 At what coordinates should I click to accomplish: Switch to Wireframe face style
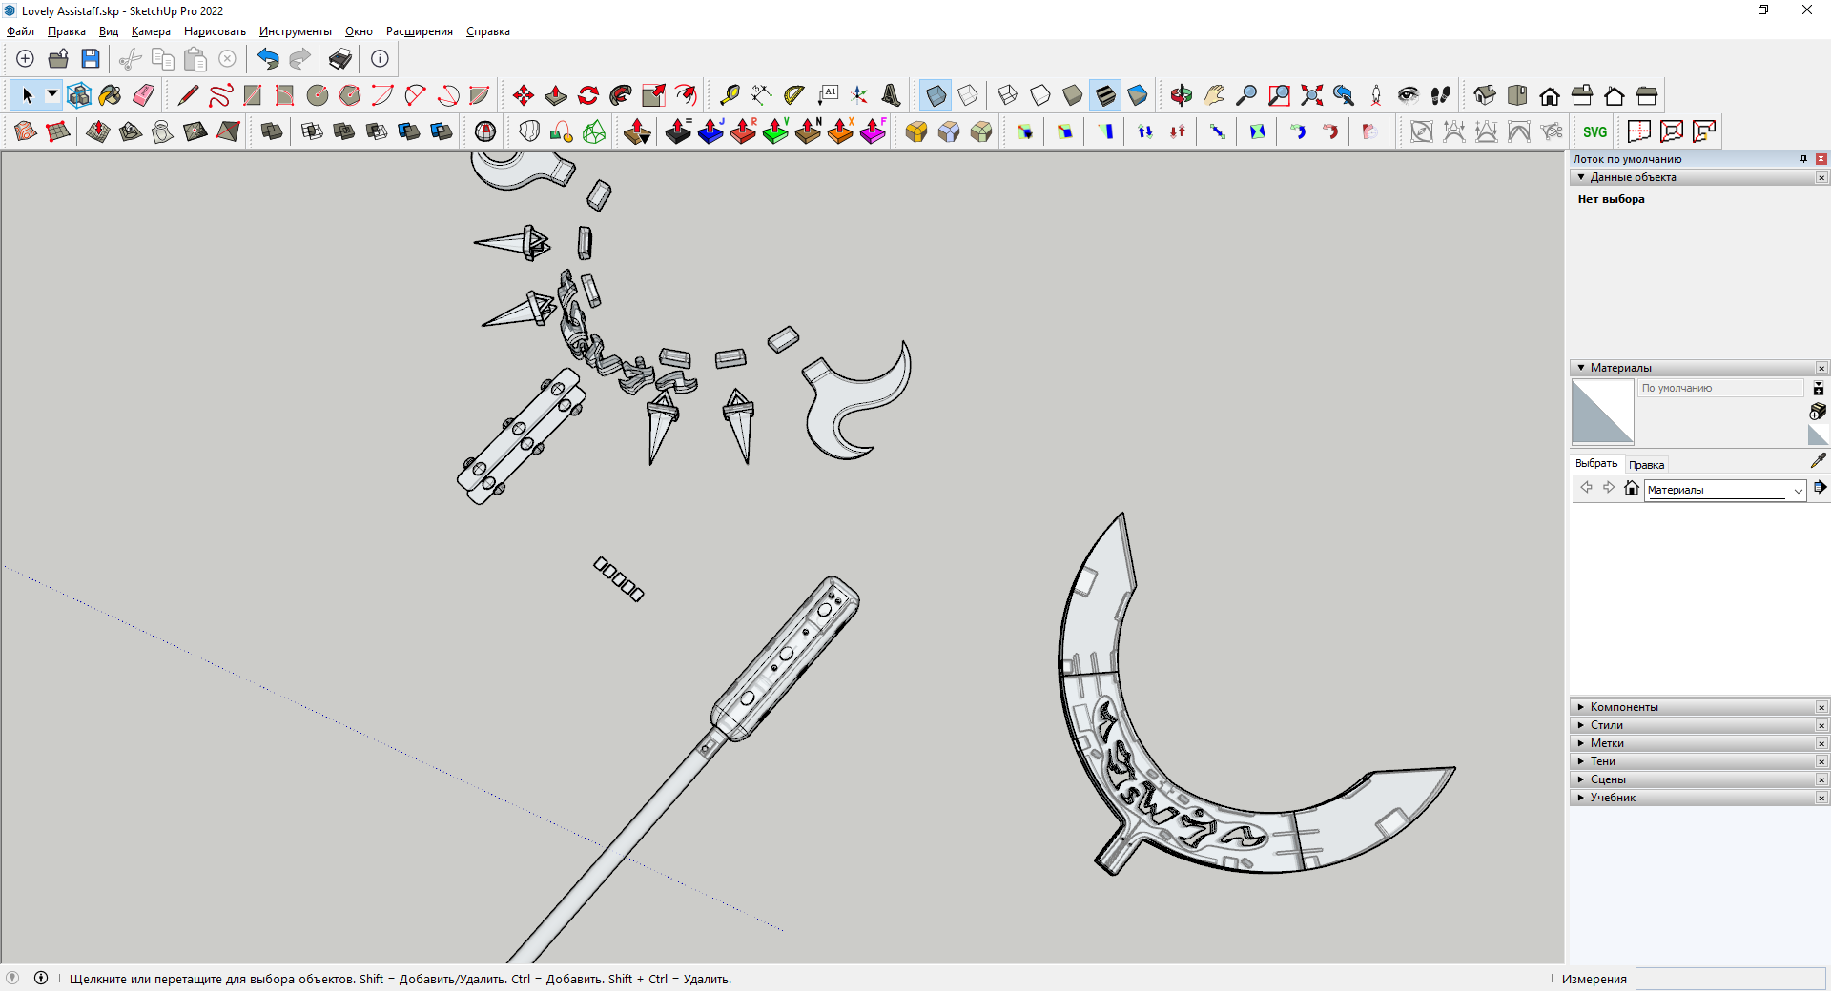pyautogui.click(x=1007, y=95)
